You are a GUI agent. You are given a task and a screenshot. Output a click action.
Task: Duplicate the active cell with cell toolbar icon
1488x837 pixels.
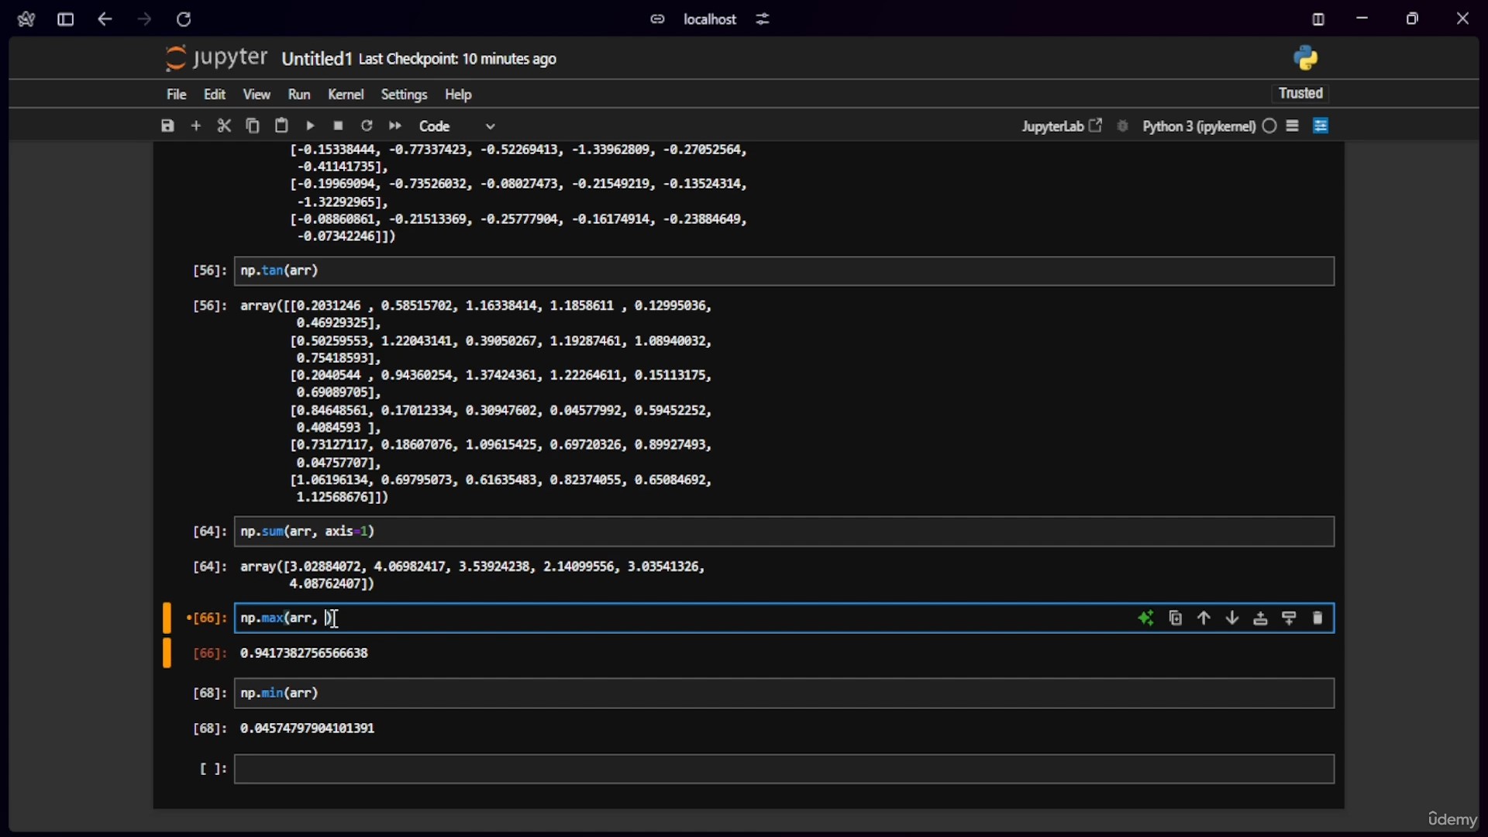(1176, 618)
